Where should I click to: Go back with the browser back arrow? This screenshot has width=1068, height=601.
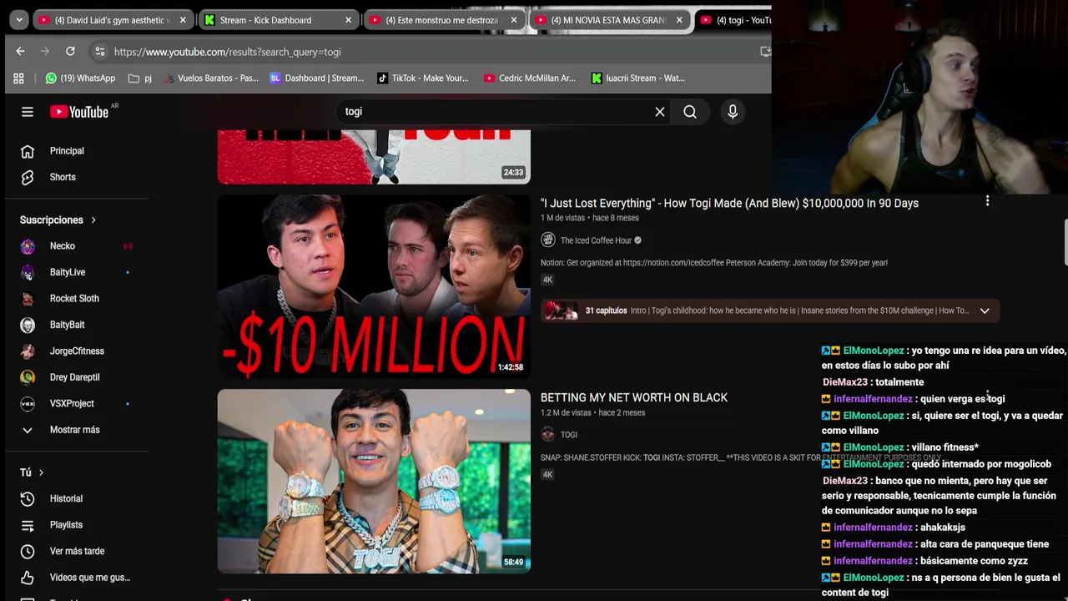tap(20, 52)
